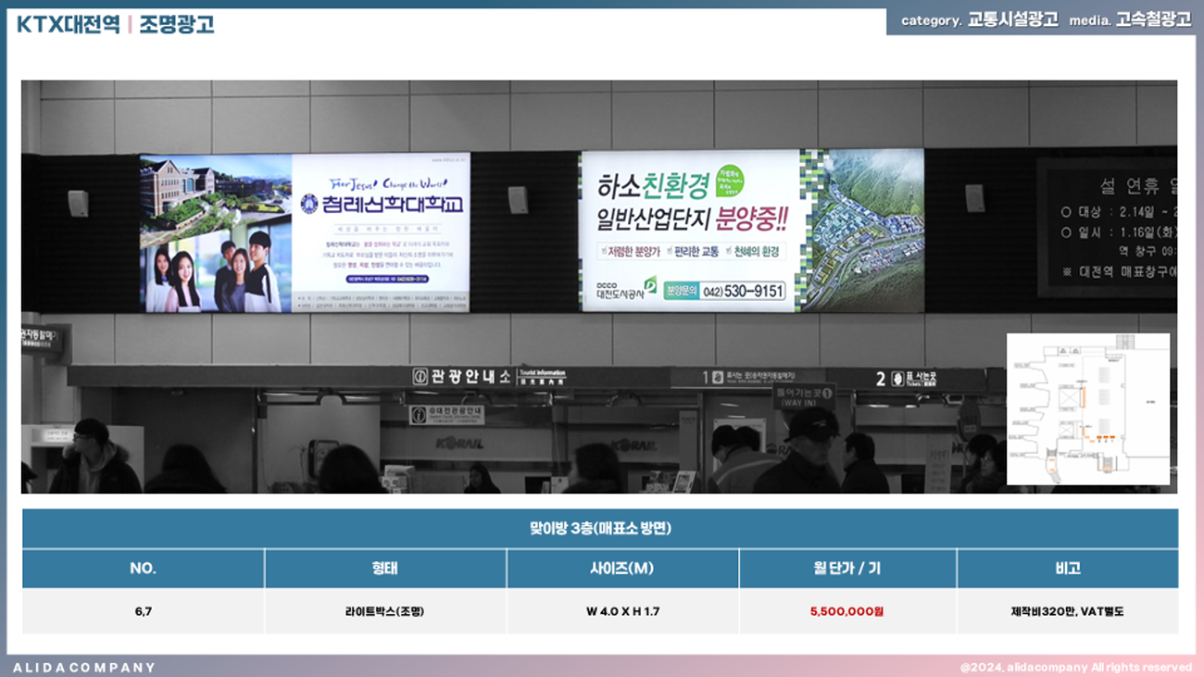Click the red 5,500,000원 price cell

[x=847, y=611]
